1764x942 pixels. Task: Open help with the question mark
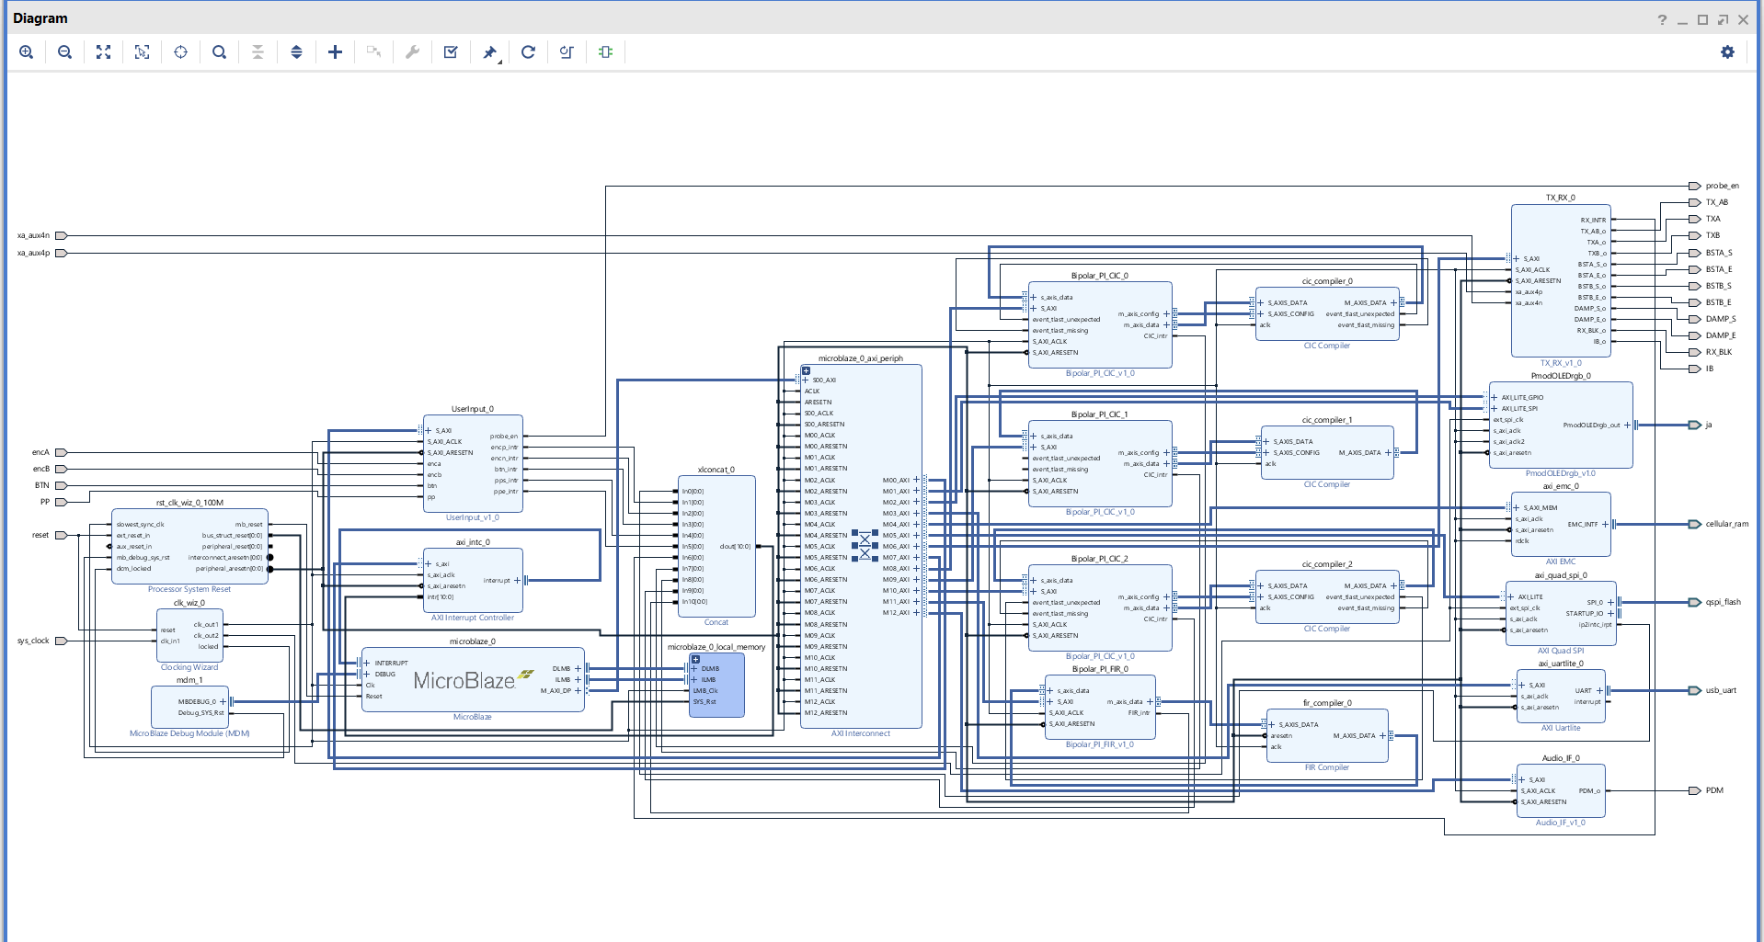click(x=1662, y=19)
